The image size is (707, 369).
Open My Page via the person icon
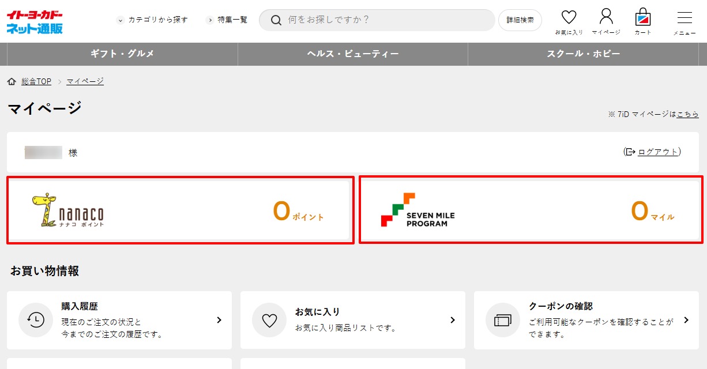606,16
